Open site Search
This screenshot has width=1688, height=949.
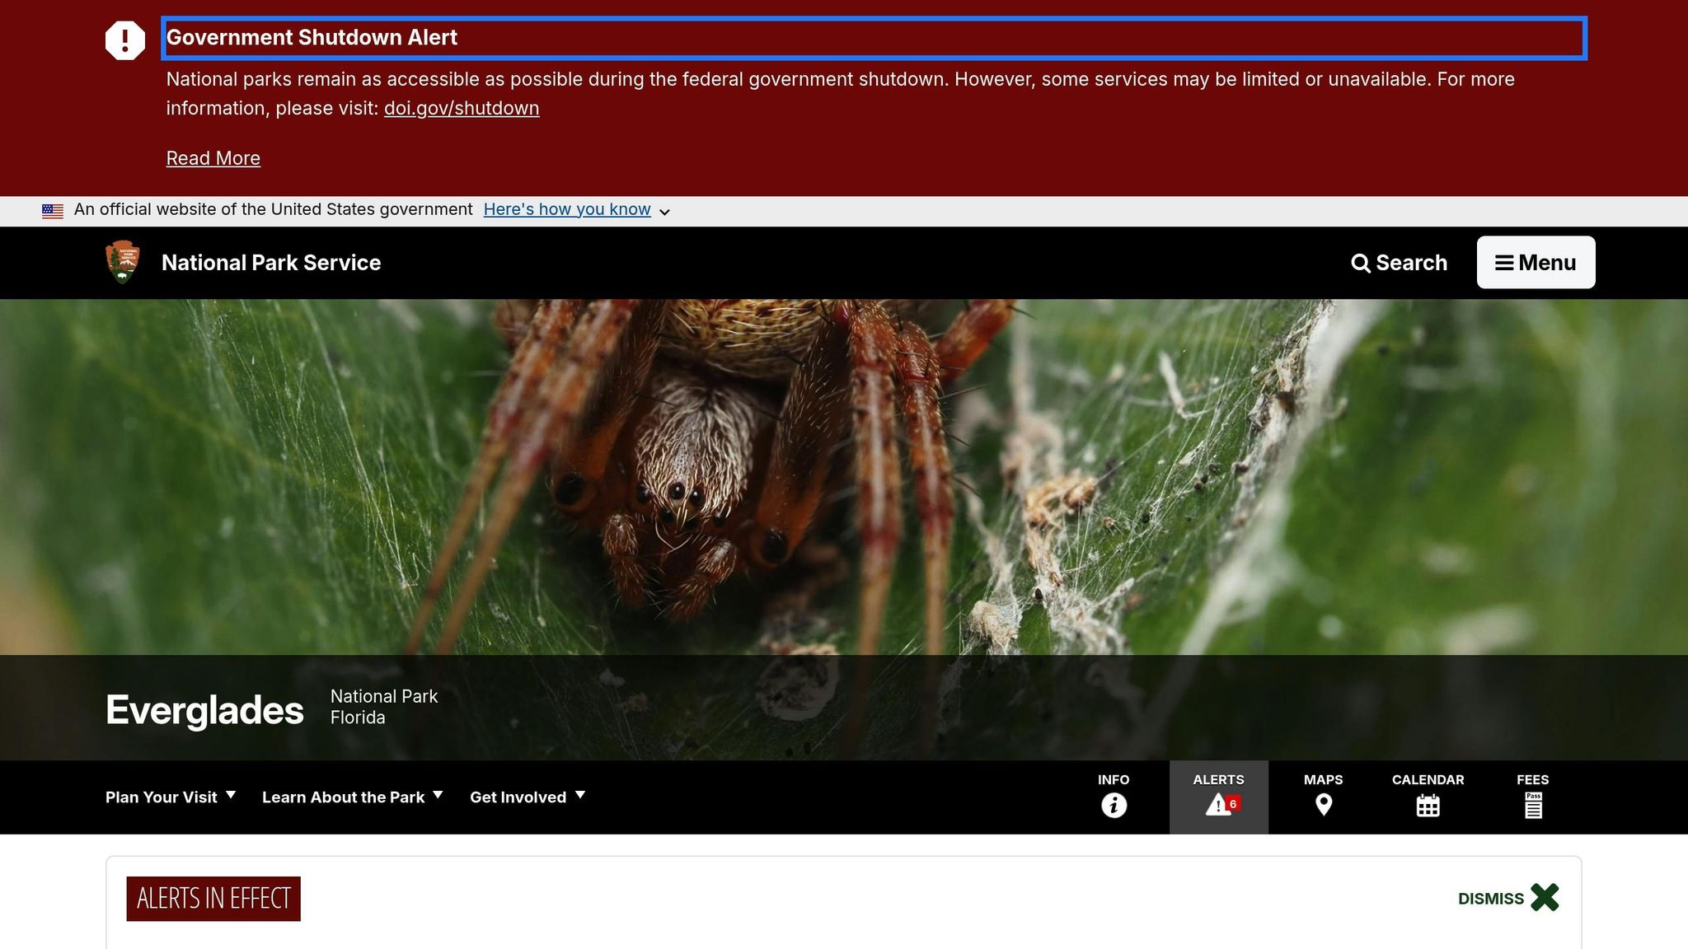[1399, 263]
